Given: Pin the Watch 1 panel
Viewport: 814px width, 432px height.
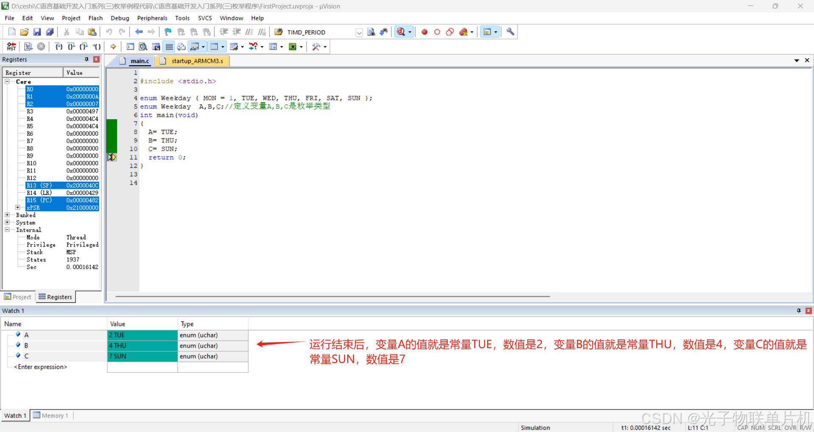Looking at the screenshot, I should click(x=799, y=310).
